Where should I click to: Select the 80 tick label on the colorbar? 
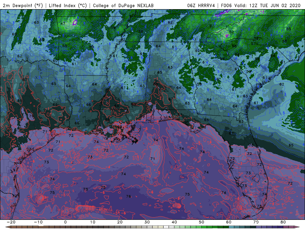[283, 222]
